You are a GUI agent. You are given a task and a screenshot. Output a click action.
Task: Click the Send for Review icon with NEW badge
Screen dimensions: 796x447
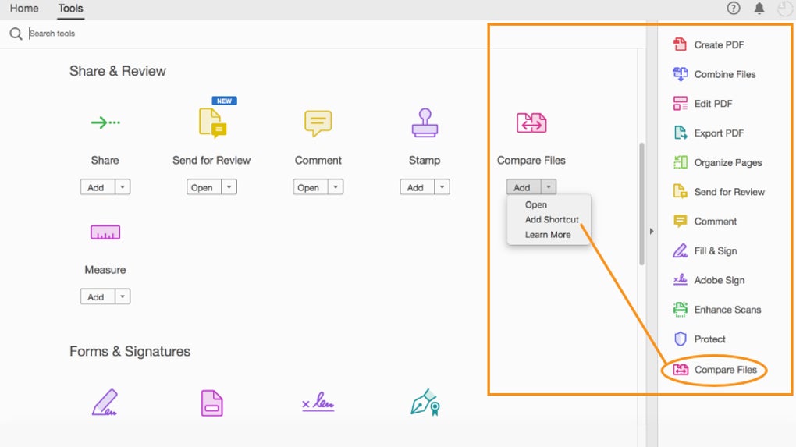coord(211,123)
